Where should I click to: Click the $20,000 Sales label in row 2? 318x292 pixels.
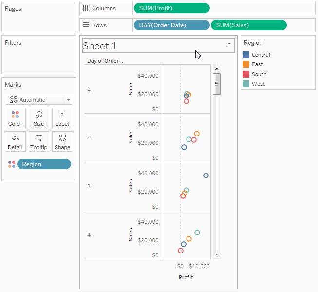pos(148,143)
